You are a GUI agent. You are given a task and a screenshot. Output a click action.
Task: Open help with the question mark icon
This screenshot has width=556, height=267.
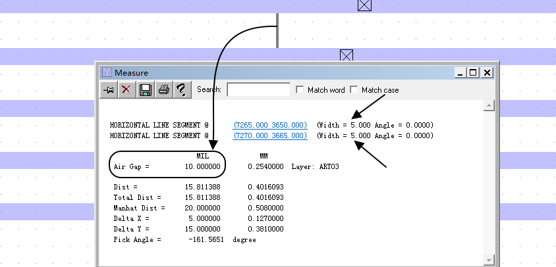182,90
